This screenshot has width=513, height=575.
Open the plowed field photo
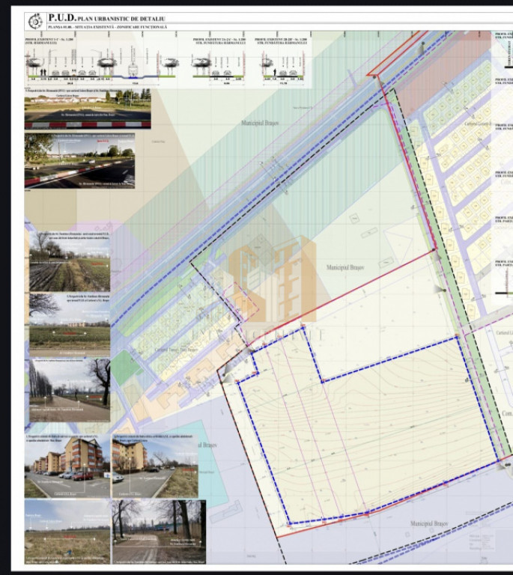(x=70, y=262)
